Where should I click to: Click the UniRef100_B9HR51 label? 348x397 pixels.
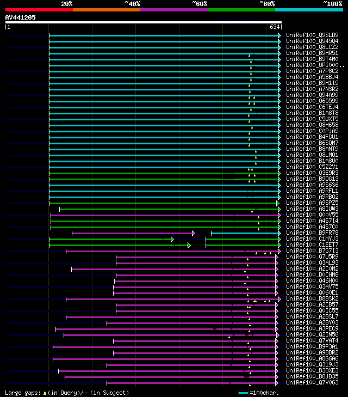click(x=312, y=53)
